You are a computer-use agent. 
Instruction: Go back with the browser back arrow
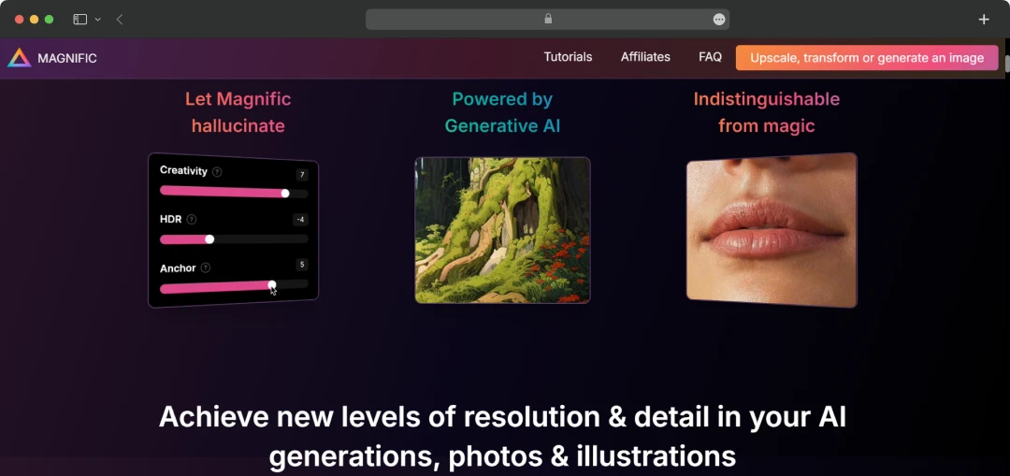click(120, 20)
